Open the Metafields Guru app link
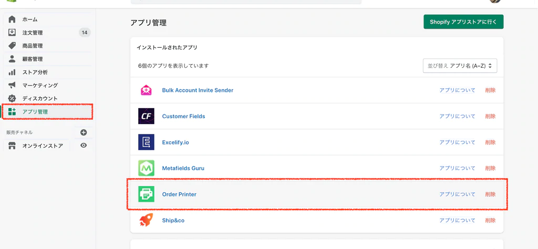 (183, 169)
